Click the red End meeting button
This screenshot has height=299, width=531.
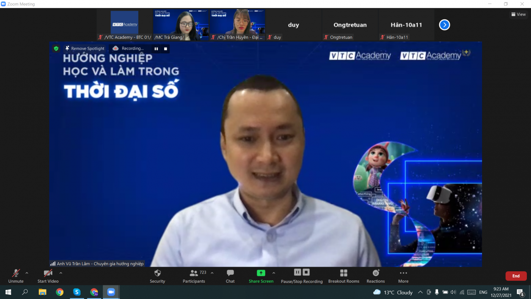[516, 276]
